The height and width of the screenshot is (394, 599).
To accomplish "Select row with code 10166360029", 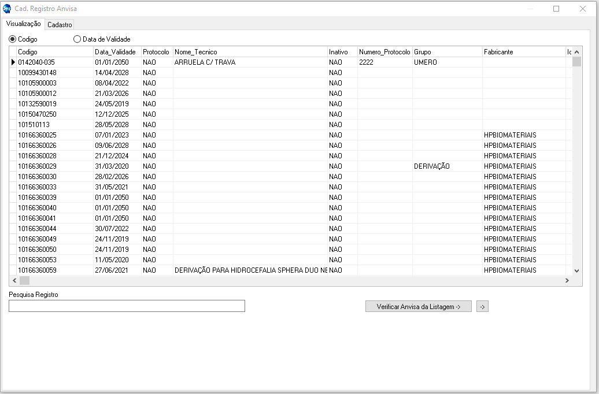I will click(x=37, y=166).
